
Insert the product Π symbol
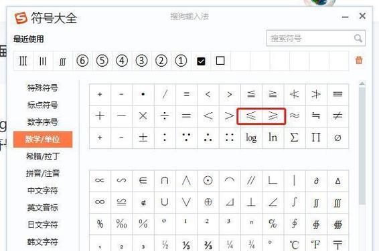point(316,138)
